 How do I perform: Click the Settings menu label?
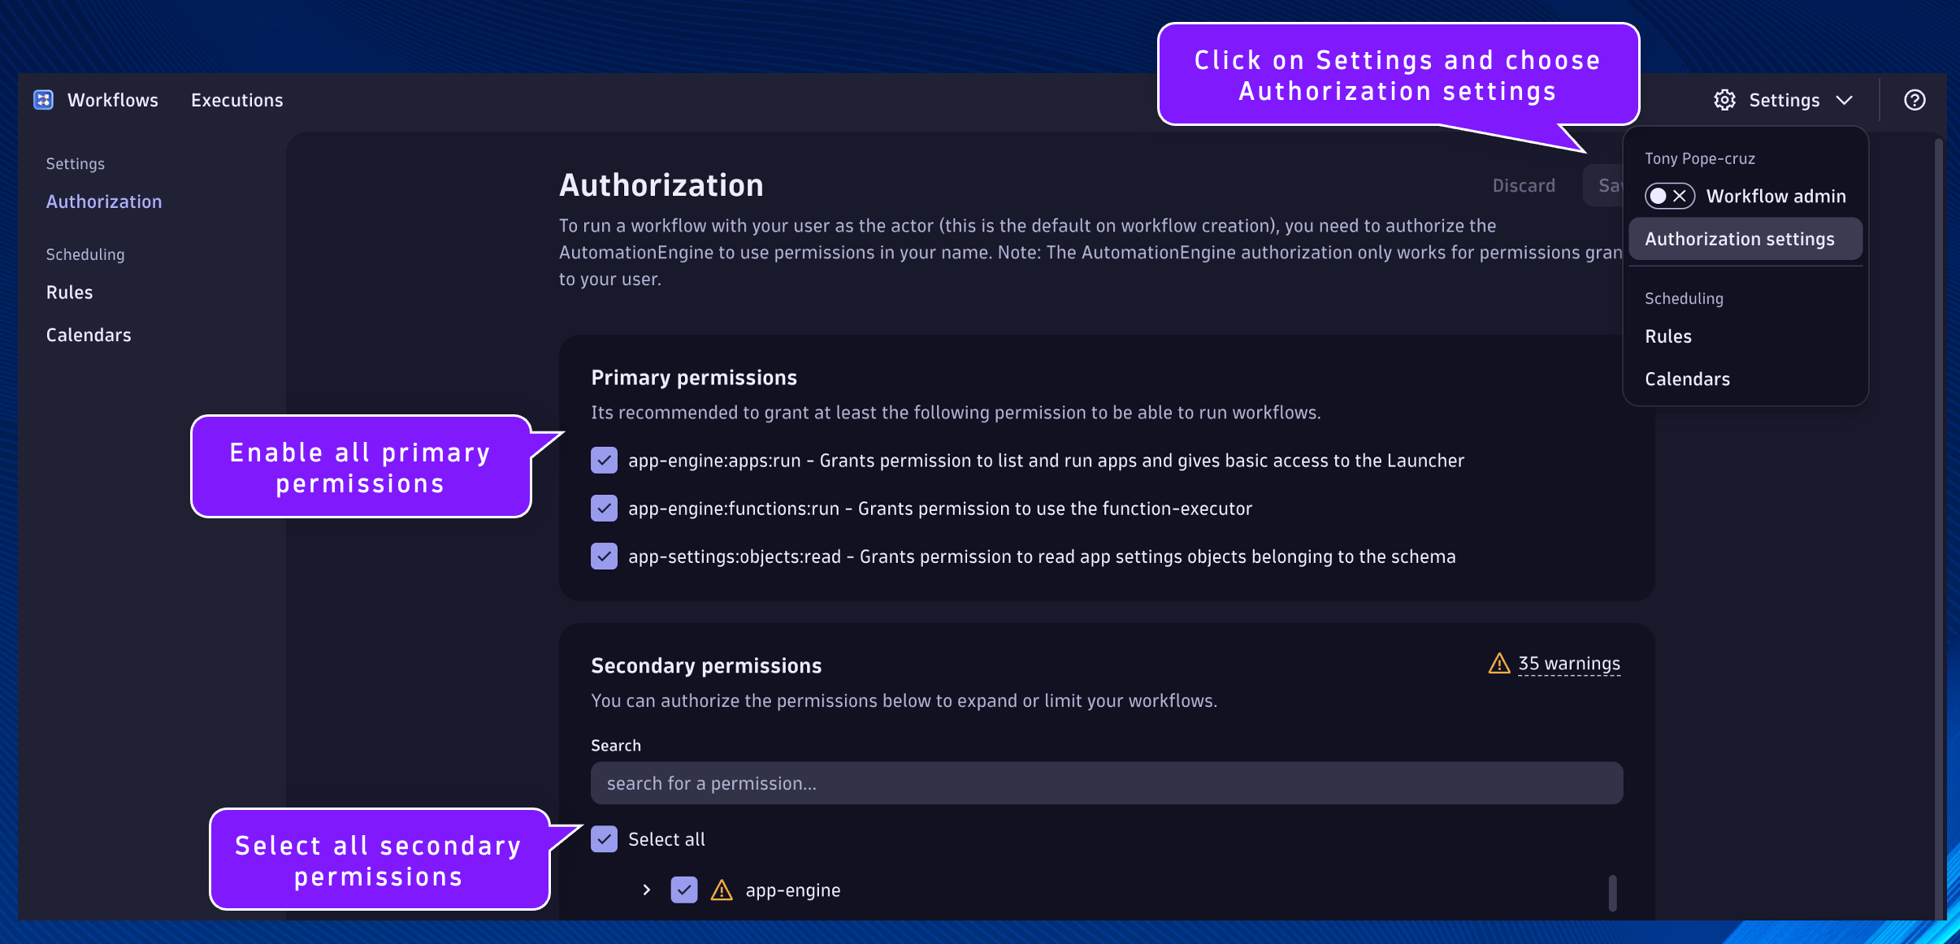[1784, 100]
